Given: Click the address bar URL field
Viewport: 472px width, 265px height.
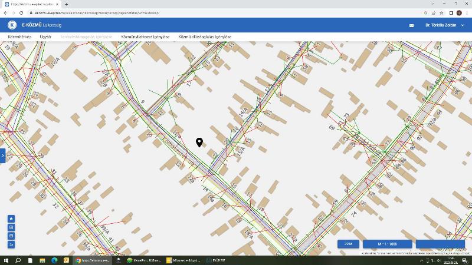Looking at the screenshot, I should pyautogui.click(x=226, y=13).
